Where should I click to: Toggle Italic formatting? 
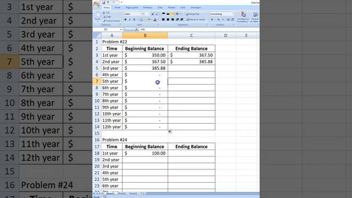click(x=130, y=20)
